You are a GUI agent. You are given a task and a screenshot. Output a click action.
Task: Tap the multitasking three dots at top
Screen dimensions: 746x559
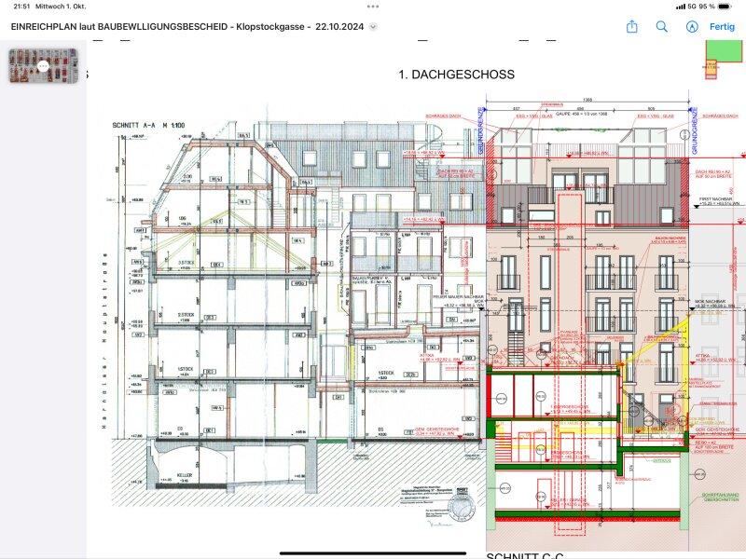(373, 6)
